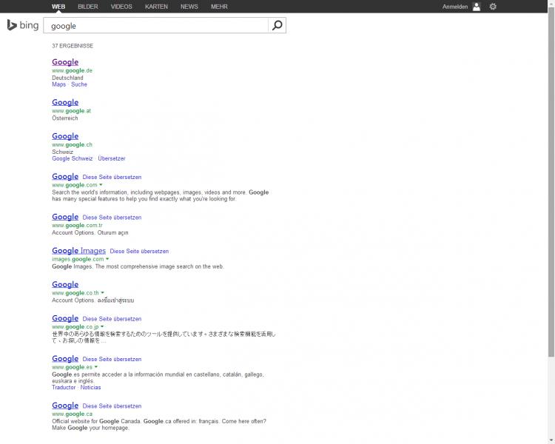Switch to the WEB tab
This screenshot has height=444, width=555.
point(58,7)
